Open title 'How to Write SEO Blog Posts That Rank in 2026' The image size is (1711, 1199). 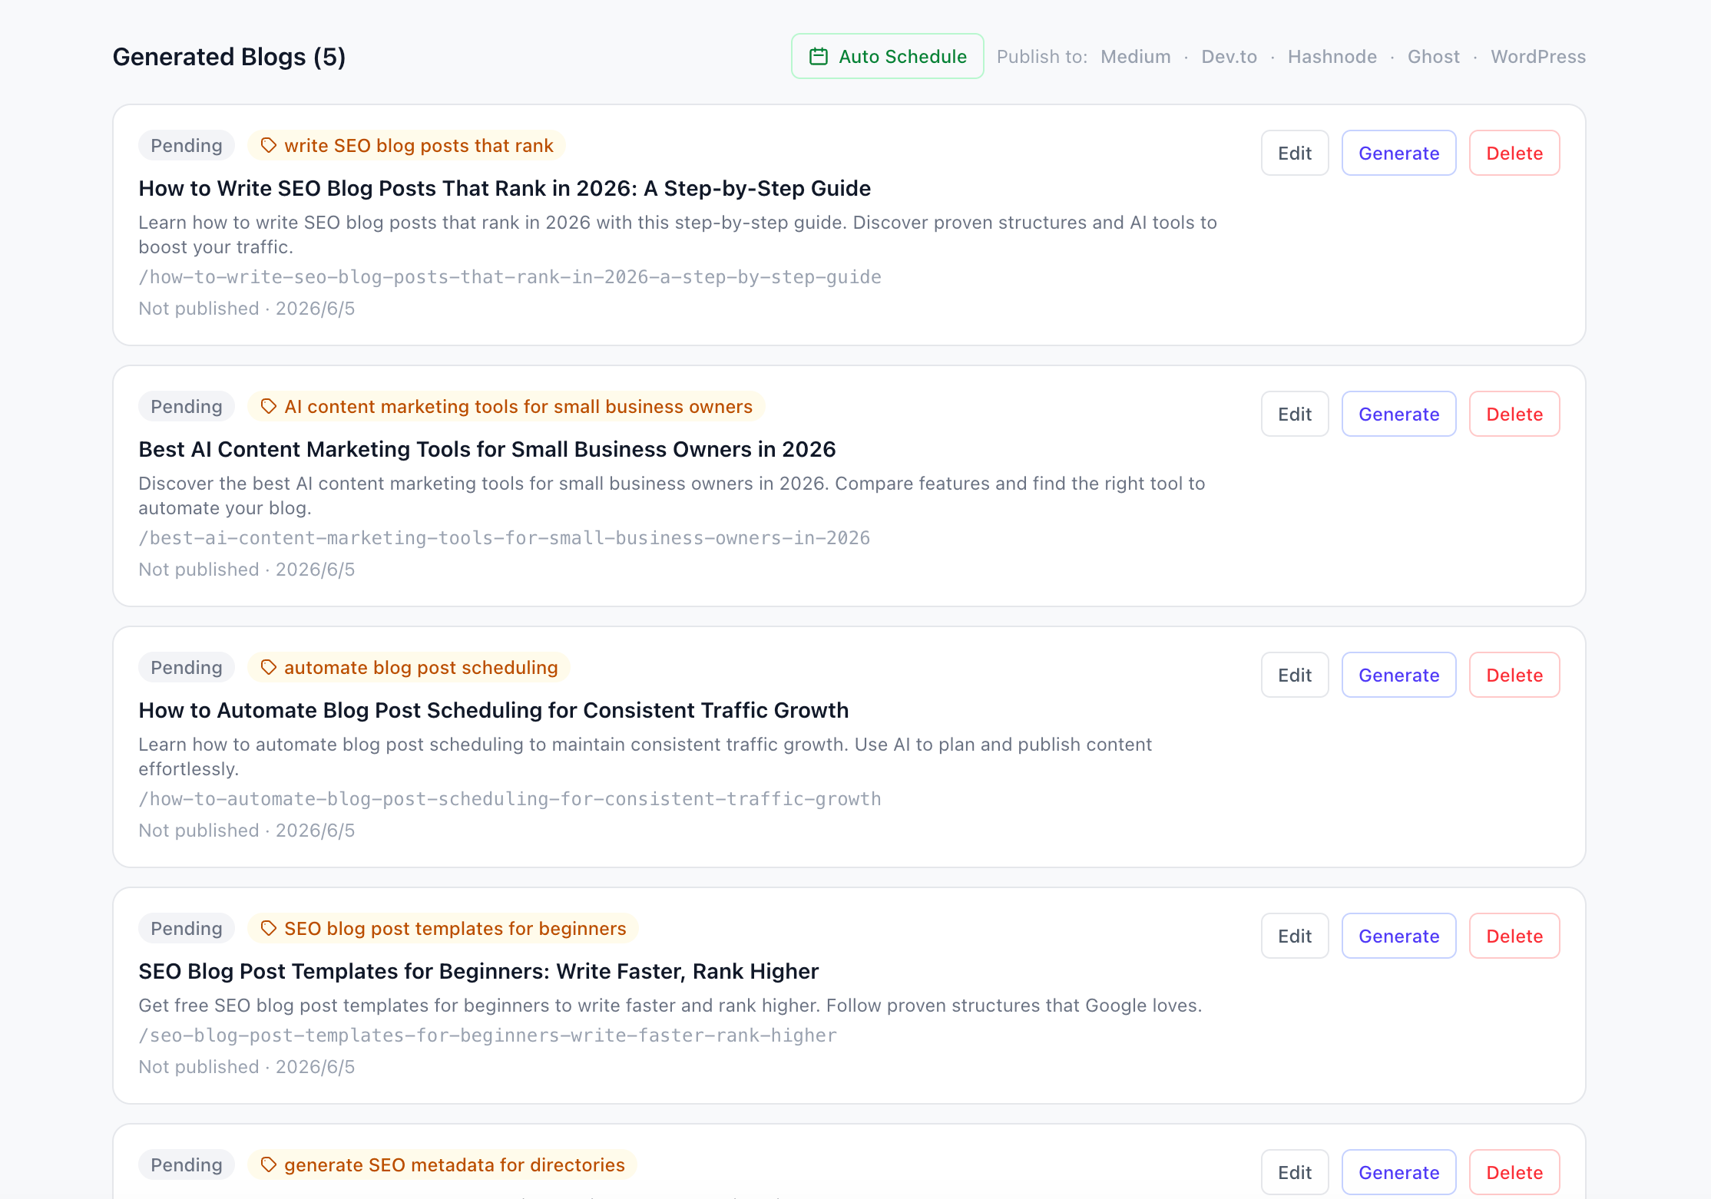[505, 188]
